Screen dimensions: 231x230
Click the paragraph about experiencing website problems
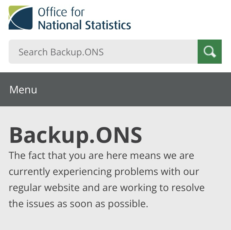pos(107,179)
